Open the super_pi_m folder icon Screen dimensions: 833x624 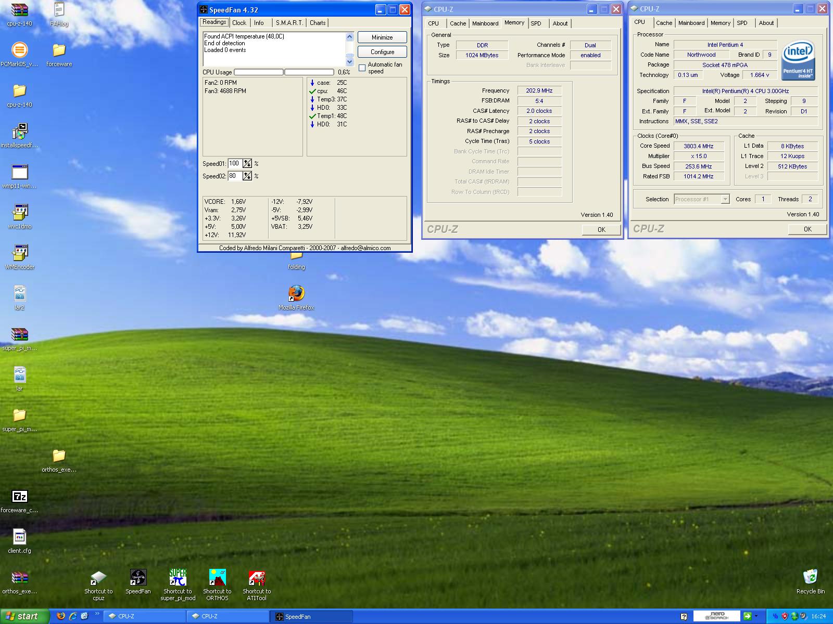point(19,420)
